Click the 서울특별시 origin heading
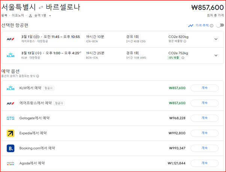226x172 pixels. click(18, 7)
